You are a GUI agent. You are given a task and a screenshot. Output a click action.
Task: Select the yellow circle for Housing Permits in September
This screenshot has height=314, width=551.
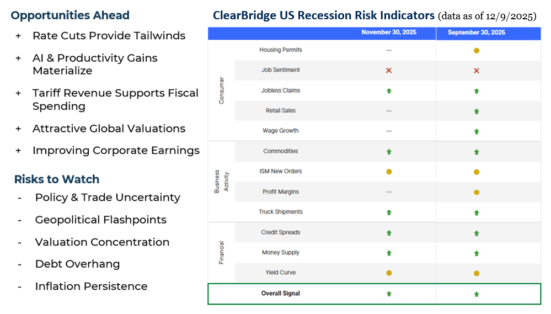click(x=477, y=50)
